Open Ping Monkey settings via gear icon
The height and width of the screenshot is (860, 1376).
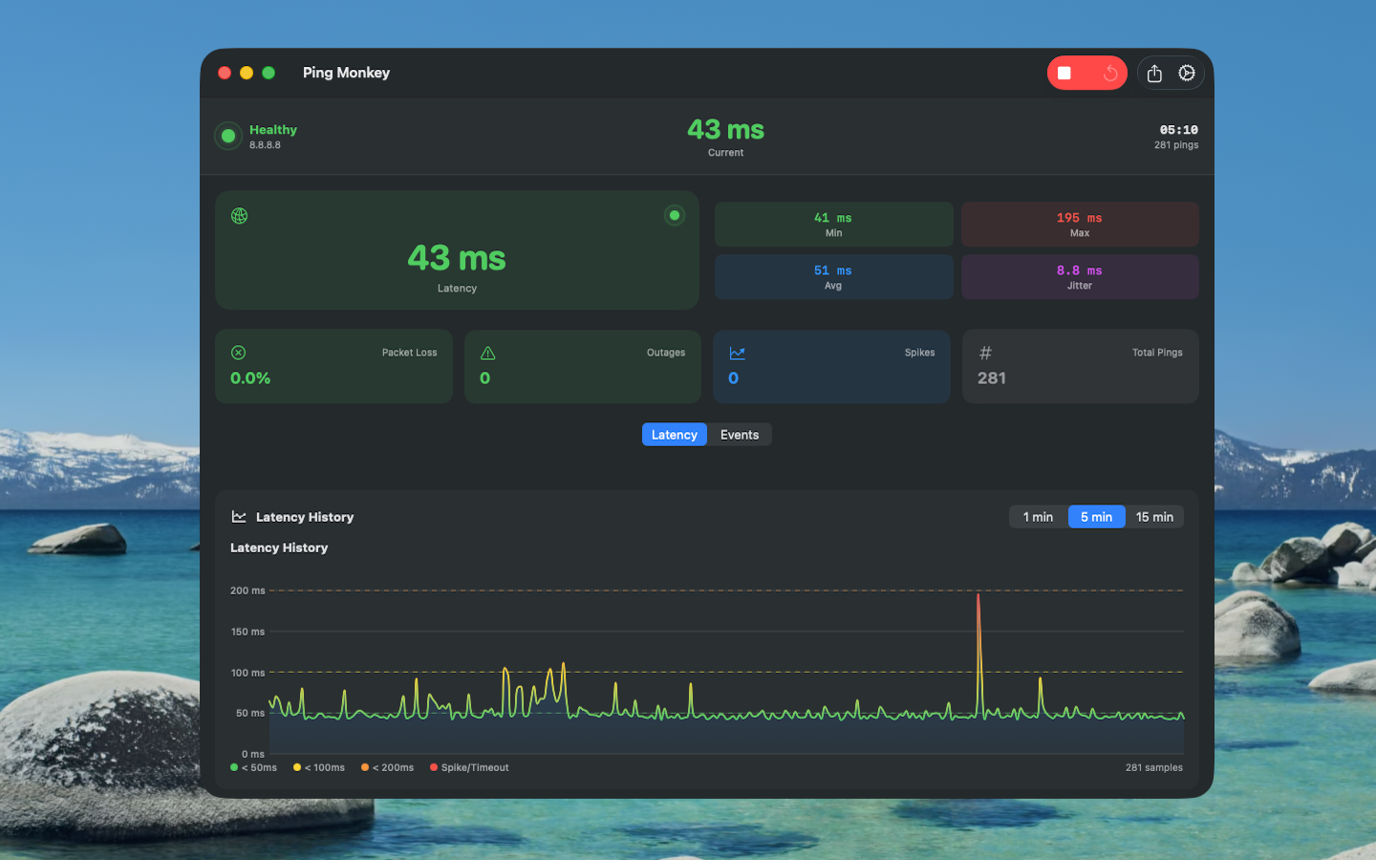[1187, 73]
